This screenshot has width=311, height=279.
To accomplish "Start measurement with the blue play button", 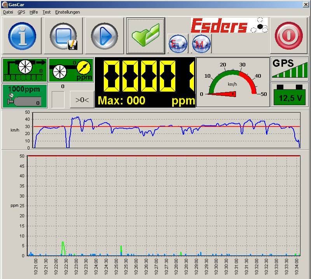I will click(104, 35).
